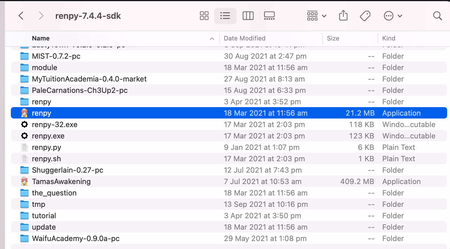450x249 pixels.
Task: Switch to column view
Action: pyautogui.click(x=248, y=16)
